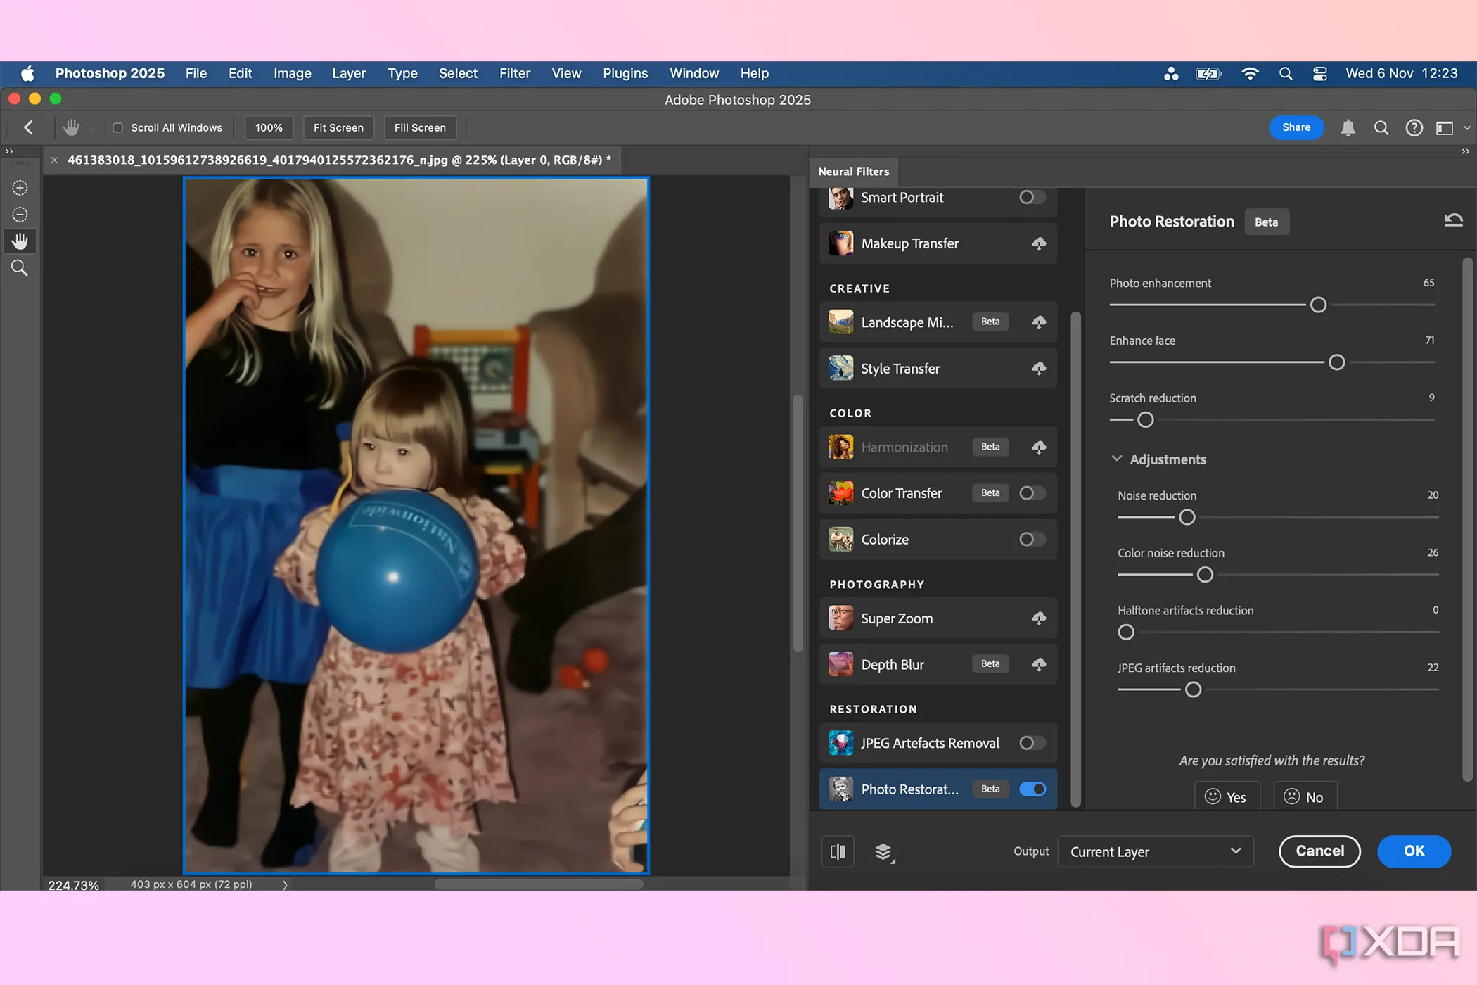This screenshot has width=1477, height=985.
Task: Download the Super Zoom filter
Action: pyautogui.click(x=1039, y=618)
